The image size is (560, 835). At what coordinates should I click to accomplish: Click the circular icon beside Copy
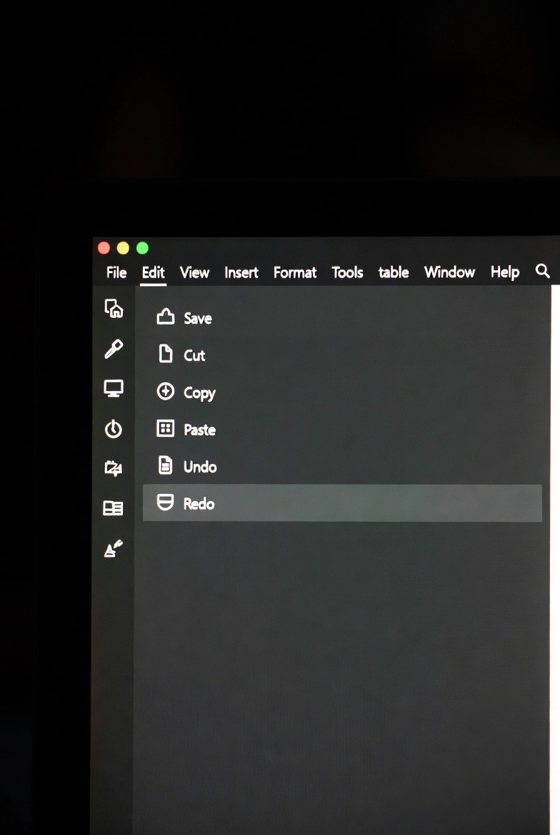click(x=166, y=391)
